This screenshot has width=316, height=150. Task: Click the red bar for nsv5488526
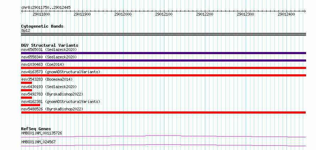163,112
